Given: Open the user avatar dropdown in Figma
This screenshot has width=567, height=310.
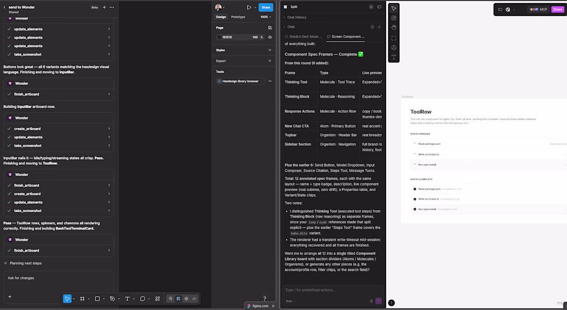Looking at the screenshot, I should click(220, 7).
